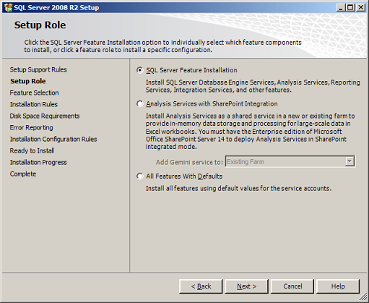Click the Next button
This screenshot has height=303, width=369.
[x=246, y=286]
